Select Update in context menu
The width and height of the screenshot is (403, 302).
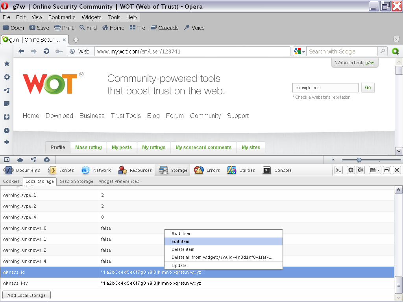(224, 265)
